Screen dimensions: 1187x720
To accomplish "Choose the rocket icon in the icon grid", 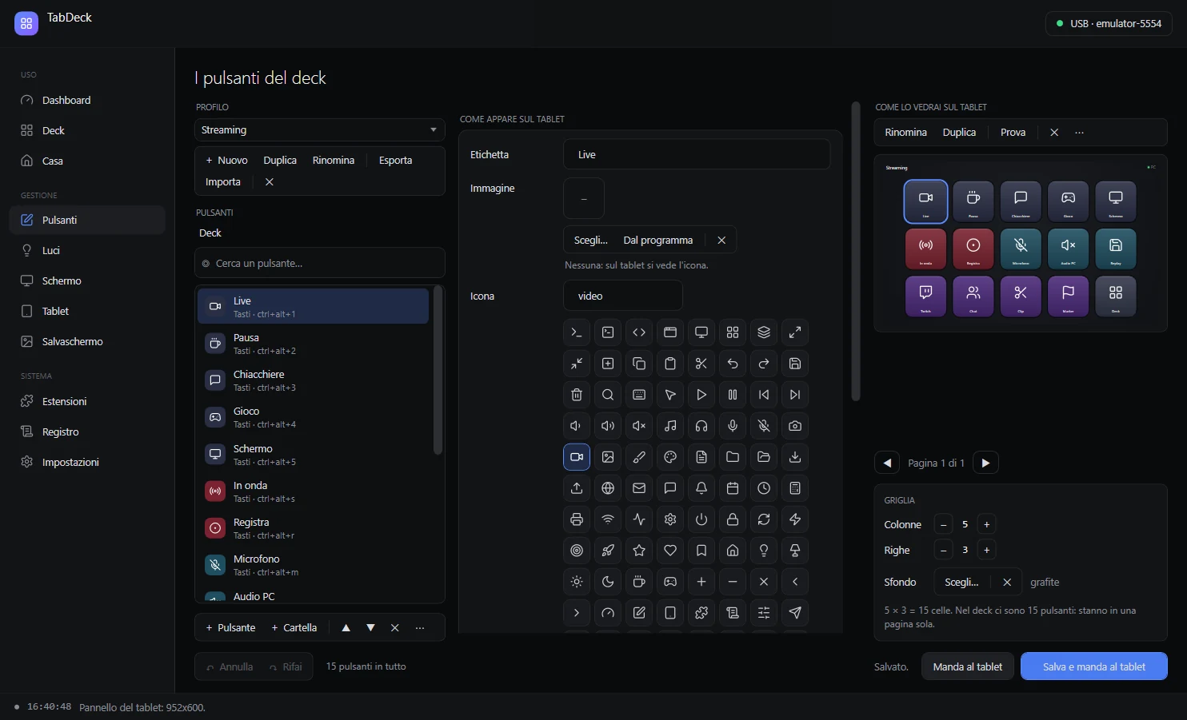I will click(x=608, y=551).
